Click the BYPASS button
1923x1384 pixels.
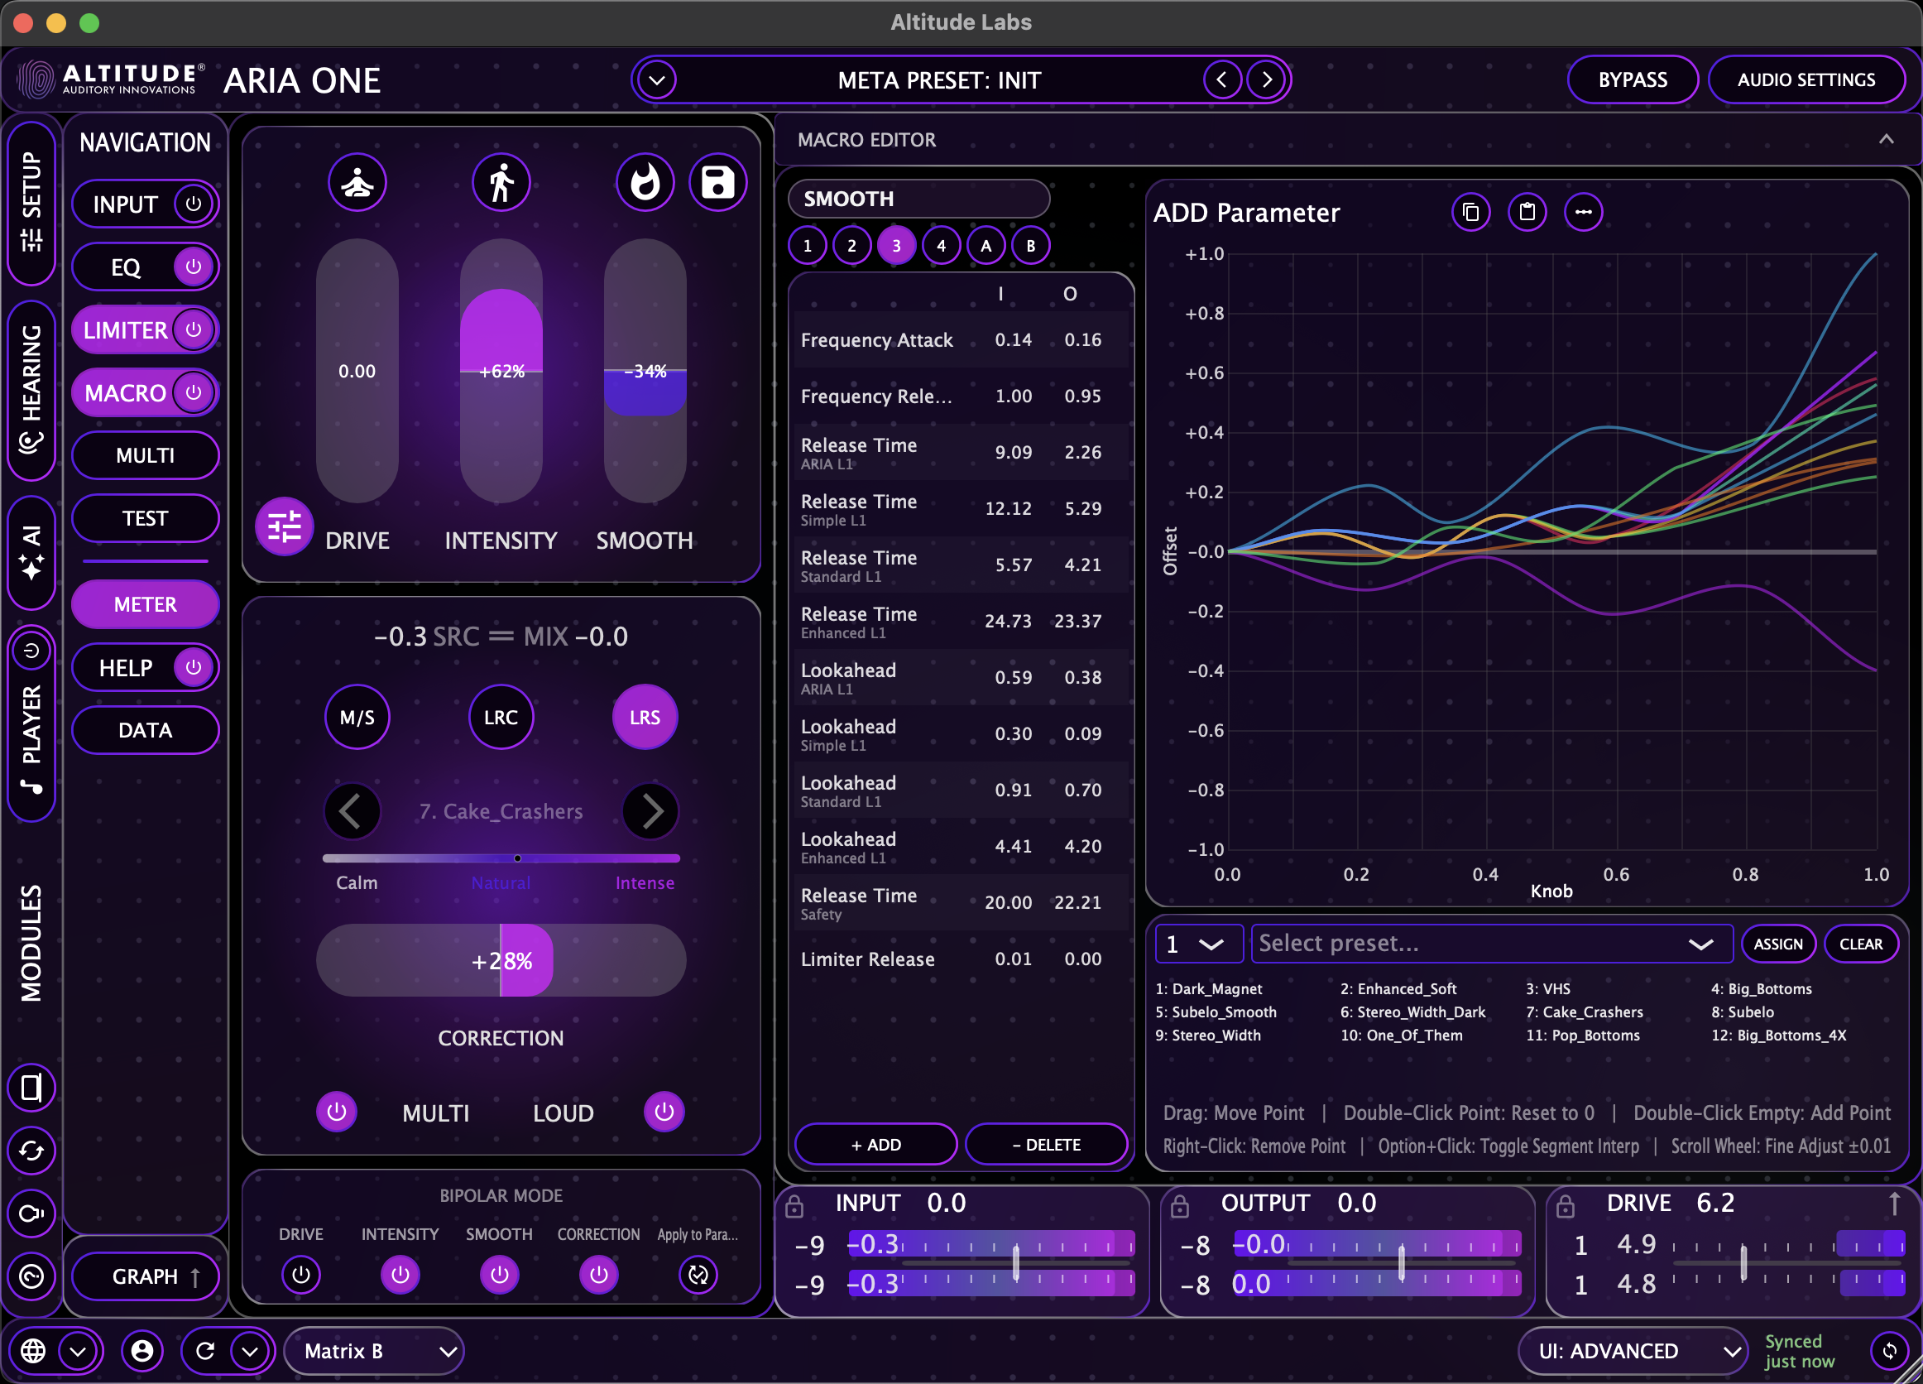pos(1633,79)
